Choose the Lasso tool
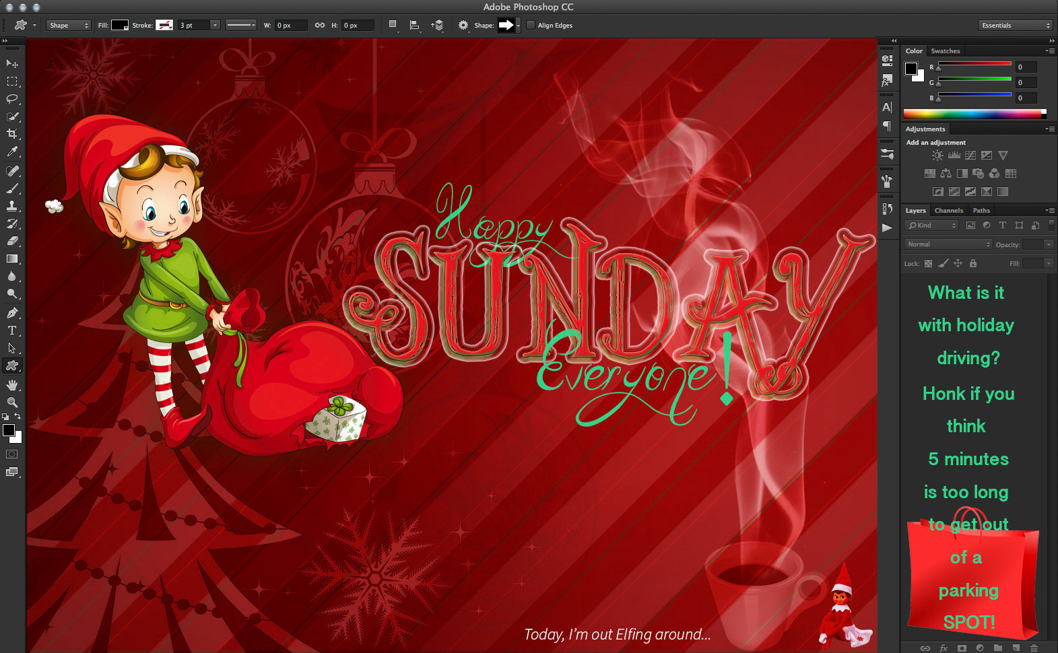 [x=12, y=99]
